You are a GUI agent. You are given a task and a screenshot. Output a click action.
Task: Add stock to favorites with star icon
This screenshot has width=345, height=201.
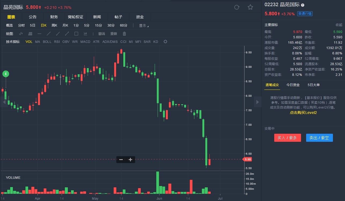pyautogui.click(x=250, y=7)
